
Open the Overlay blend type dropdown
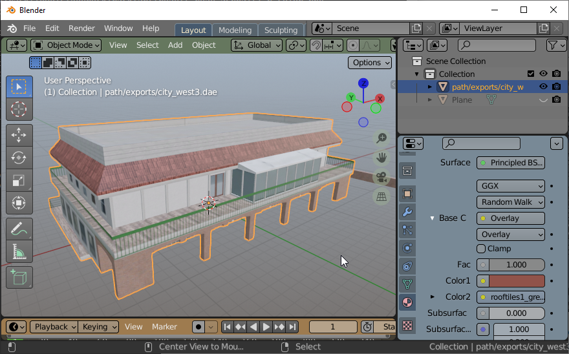511,234
